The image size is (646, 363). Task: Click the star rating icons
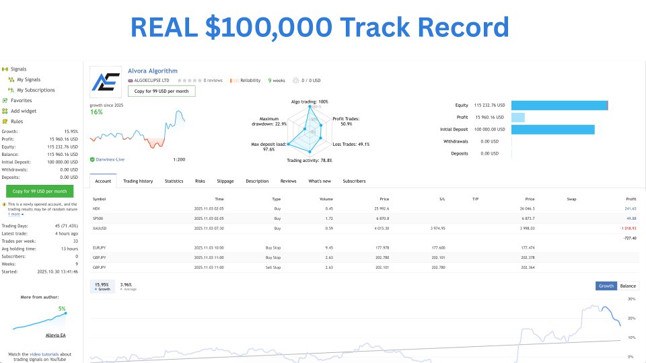click(189, 81)
